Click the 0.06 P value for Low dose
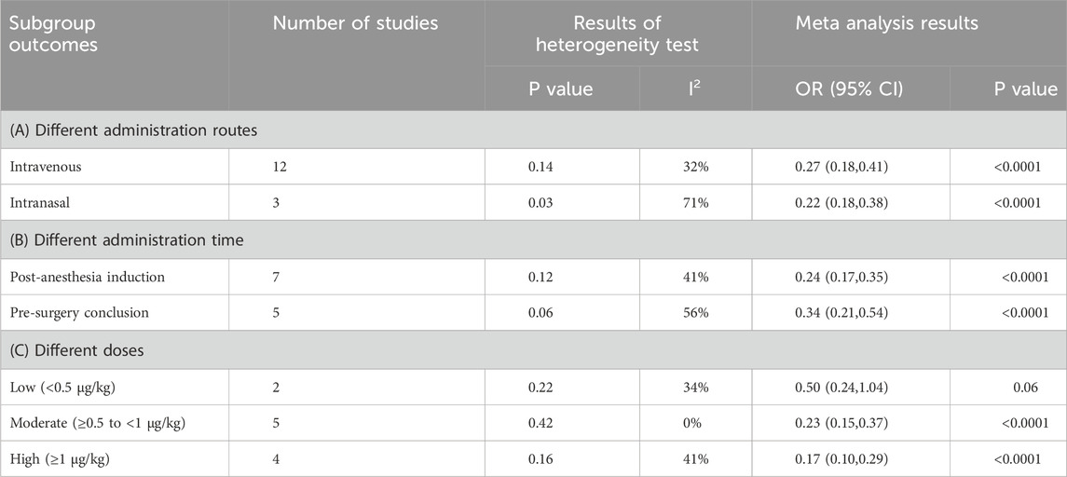 click(x=1023, y=385)
